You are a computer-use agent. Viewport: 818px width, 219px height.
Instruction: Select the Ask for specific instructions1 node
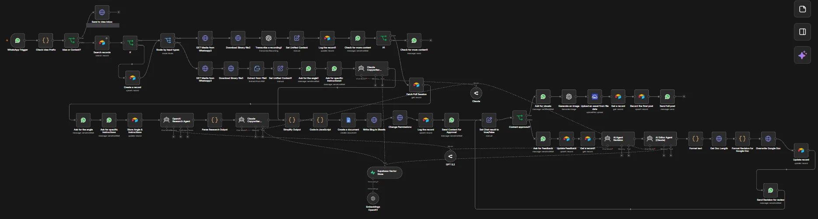(334, 68)
